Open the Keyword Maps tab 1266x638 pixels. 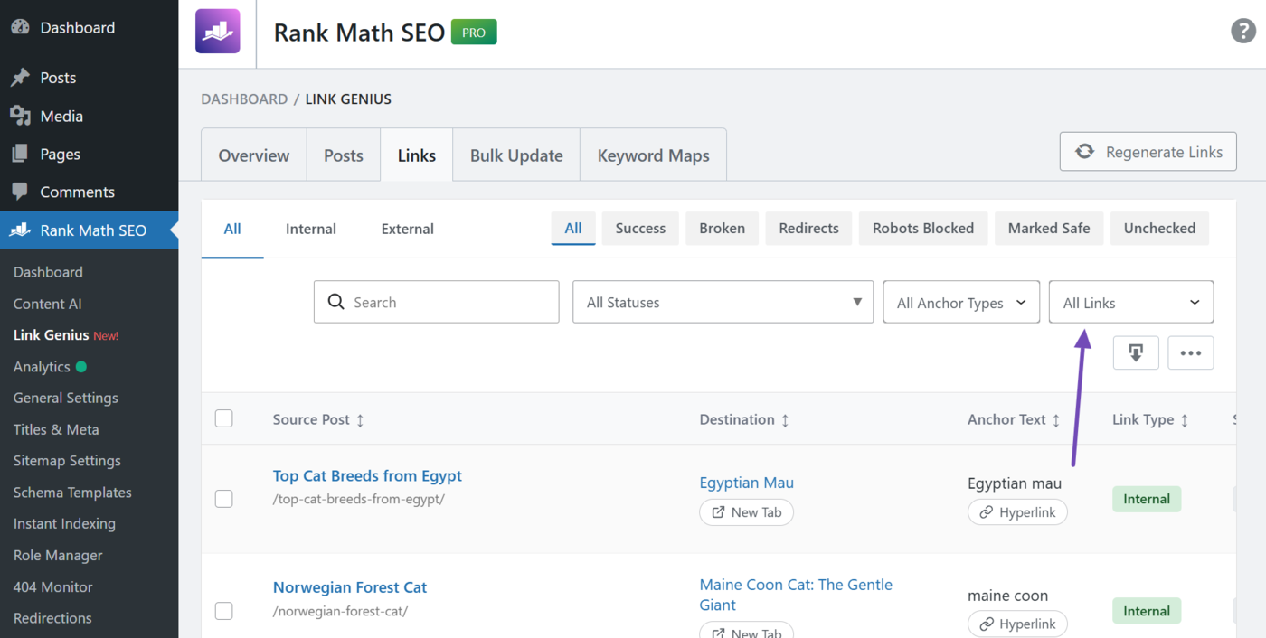653,155
